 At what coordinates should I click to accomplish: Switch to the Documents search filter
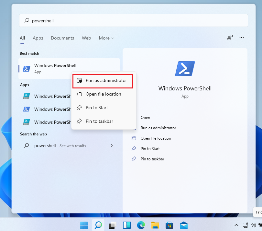pyautogui.click(x=62, y=38)
